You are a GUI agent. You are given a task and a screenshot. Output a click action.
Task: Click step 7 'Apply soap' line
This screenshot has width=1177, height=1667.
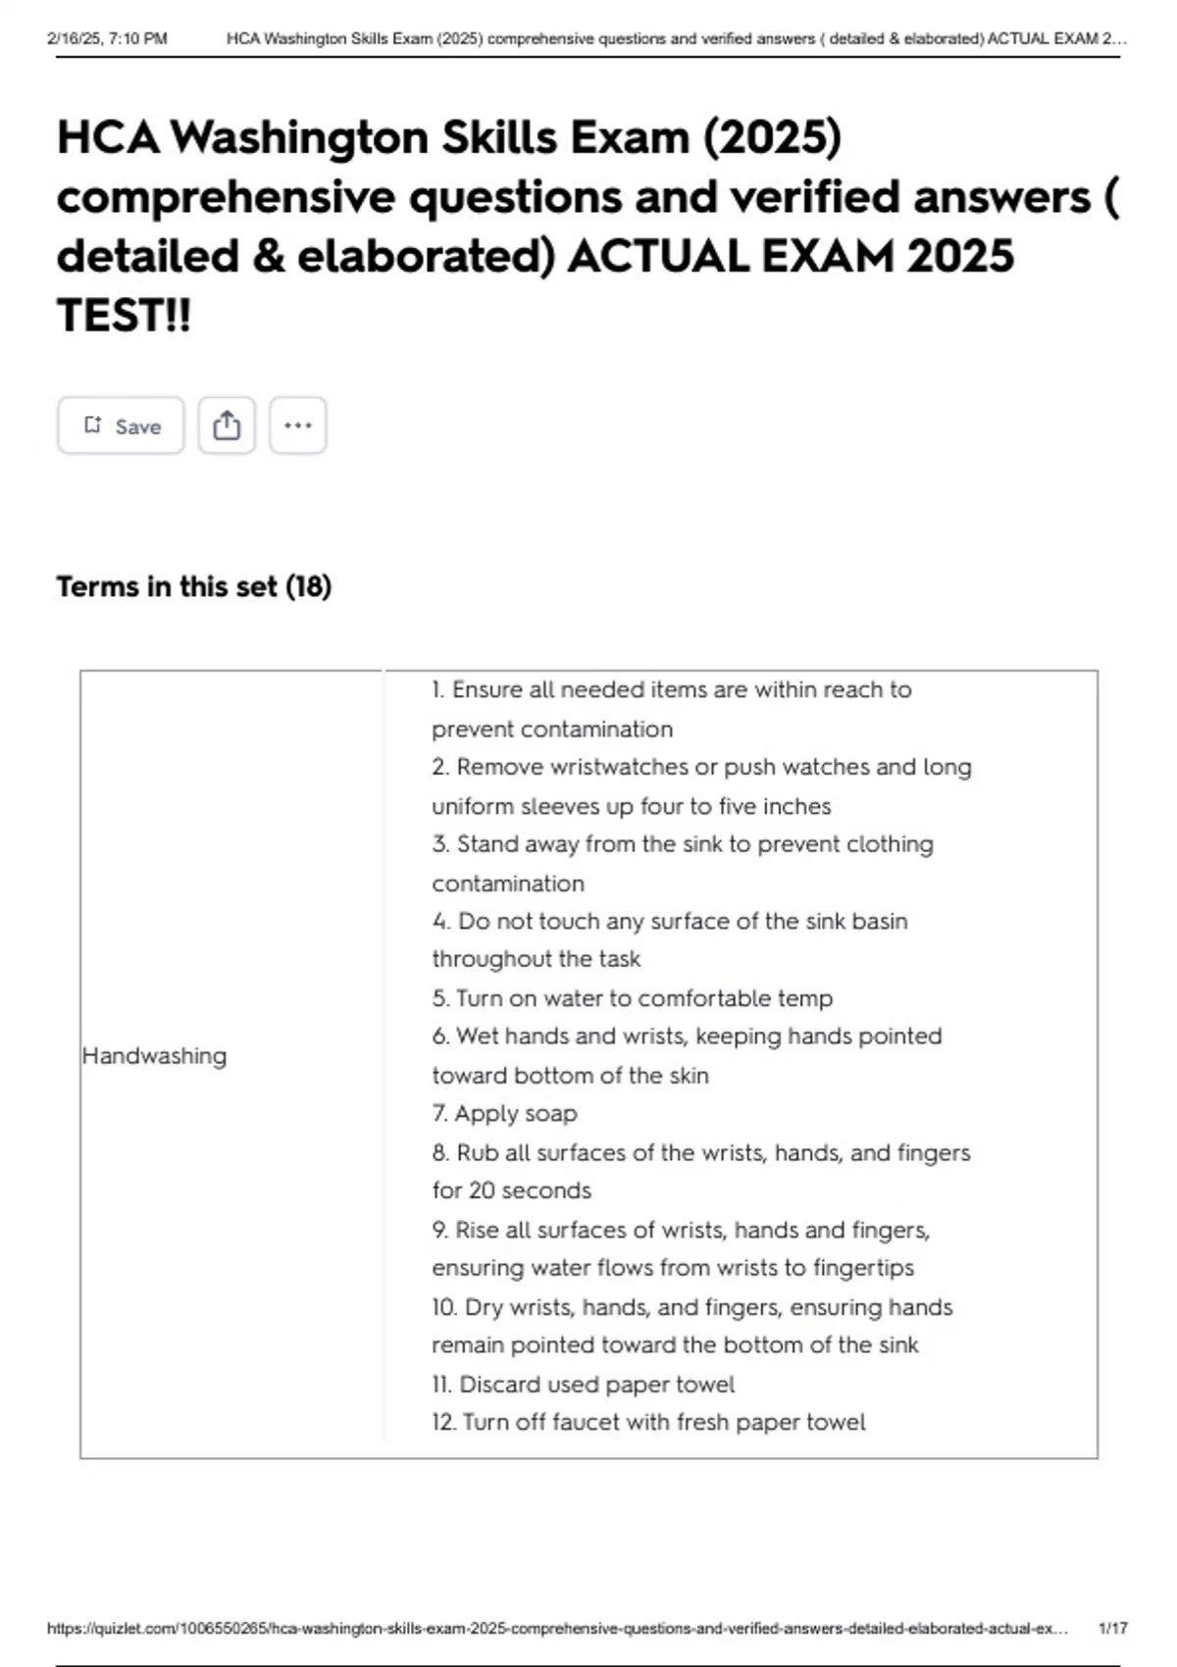pos(505,1114)
